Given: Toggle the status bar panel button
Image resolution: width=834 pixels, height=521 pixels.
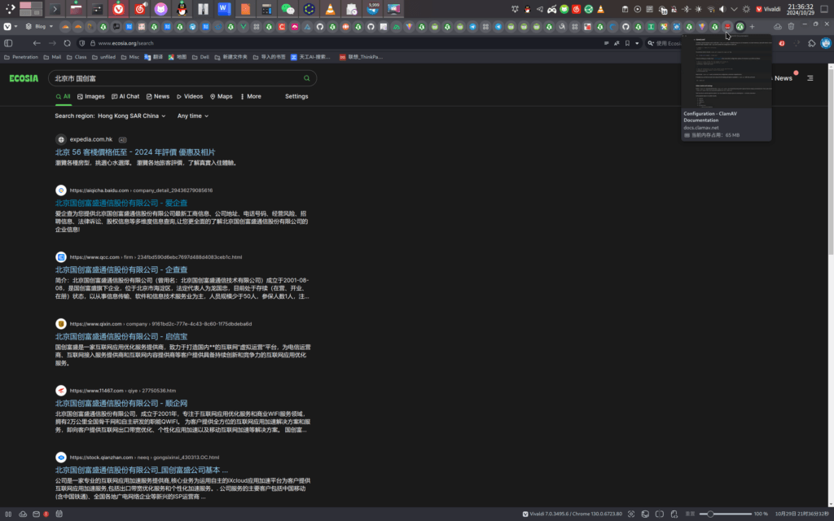Looking at the screenshot, I should coord(8,514).
